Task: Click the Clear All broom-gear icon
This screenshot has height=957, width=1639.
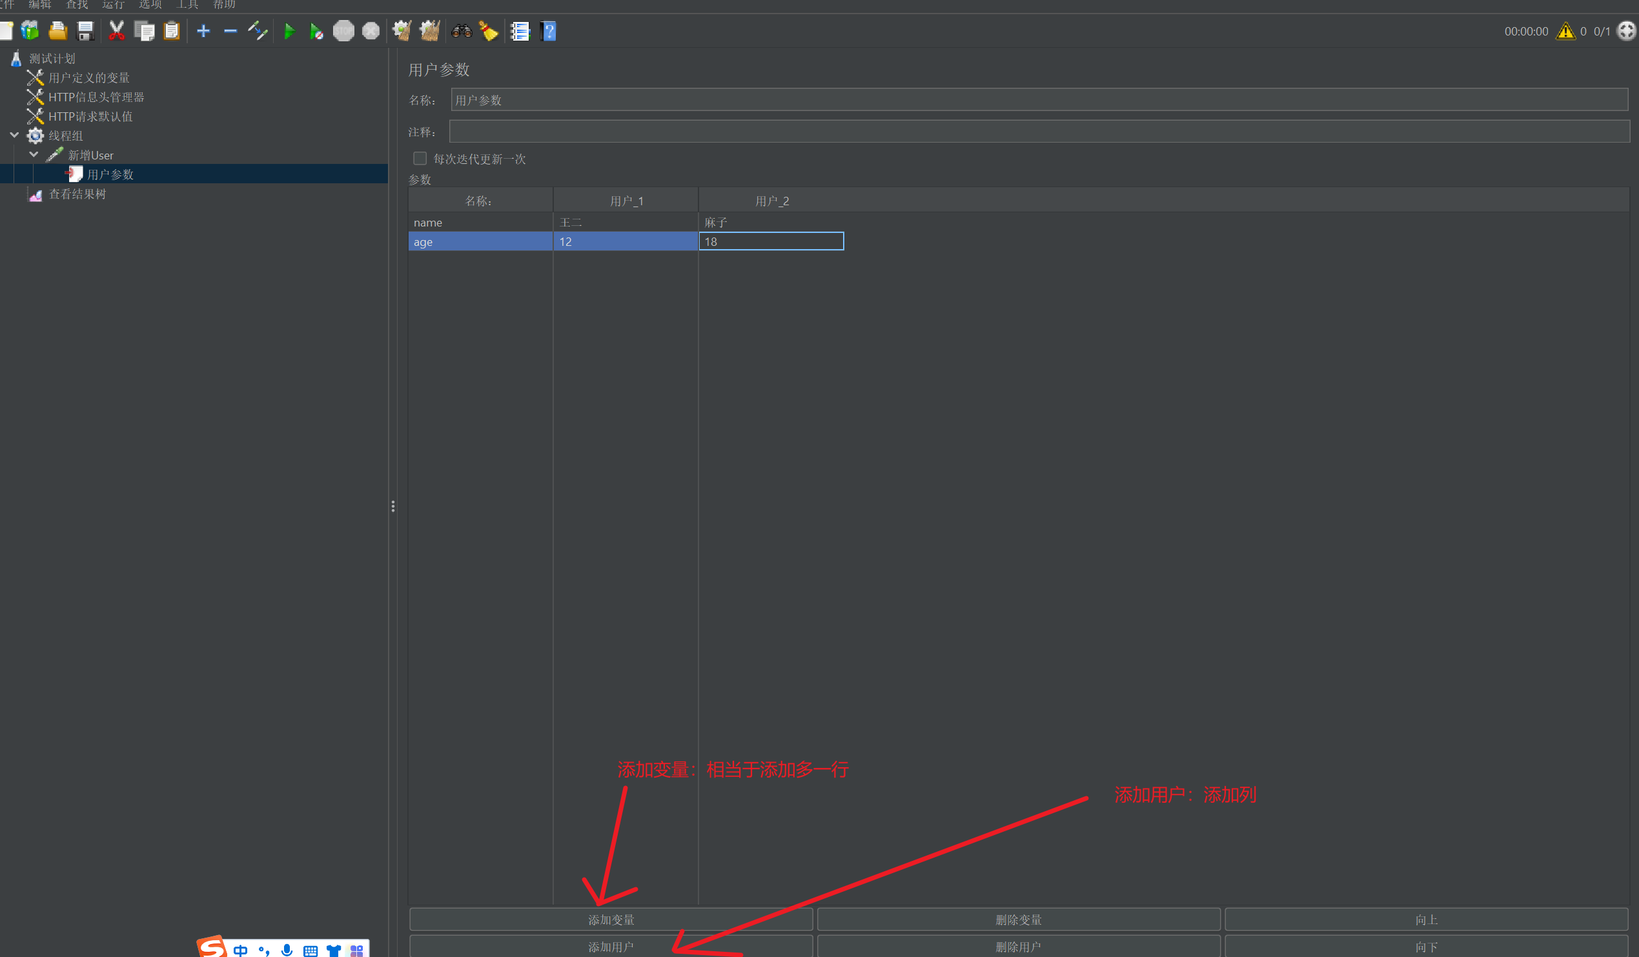Action: (429, 31)
